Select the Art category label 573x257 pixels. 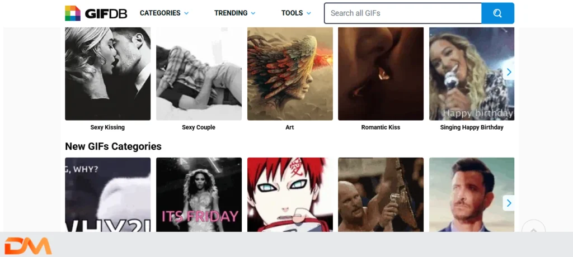coord(289,127)
